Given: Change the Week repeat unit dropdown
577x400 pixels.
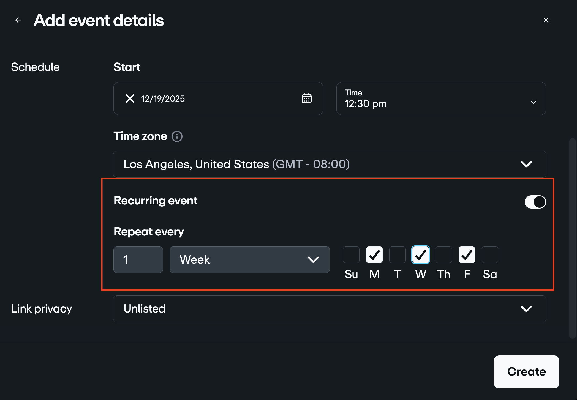Looking at the screenshot, I should [x=249, y=259].
